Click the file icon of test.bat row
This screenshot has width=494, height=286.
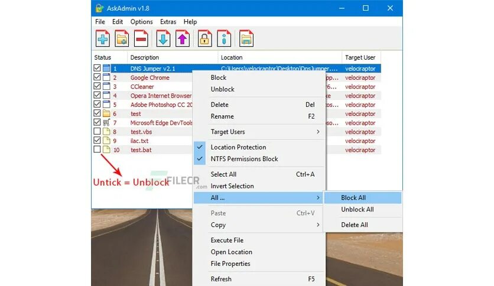pyautogui.click(x=106, y=149)
